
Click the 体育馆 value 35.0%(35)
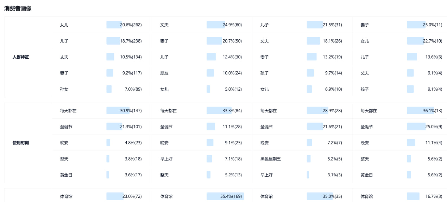(x=332, y=196)
